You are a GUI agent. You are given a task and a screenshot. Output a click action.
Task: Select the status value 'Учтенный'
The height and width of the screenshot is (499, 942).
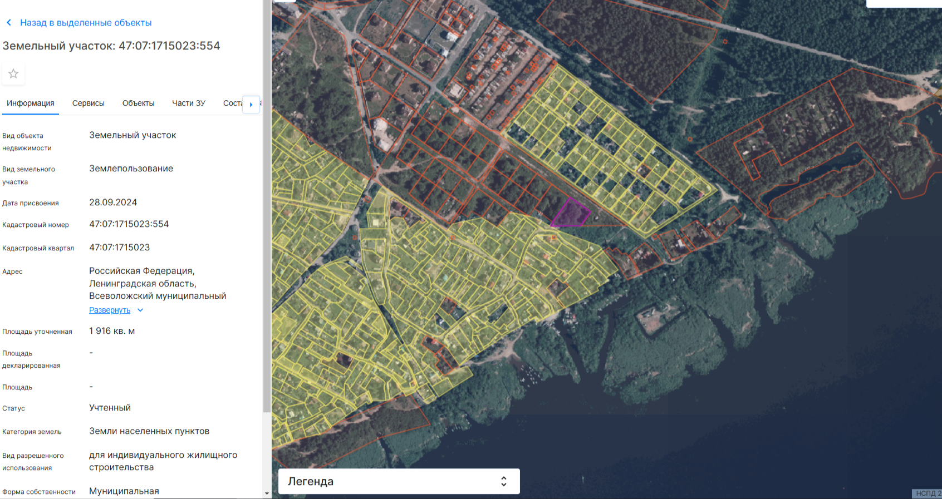point(110,408)
